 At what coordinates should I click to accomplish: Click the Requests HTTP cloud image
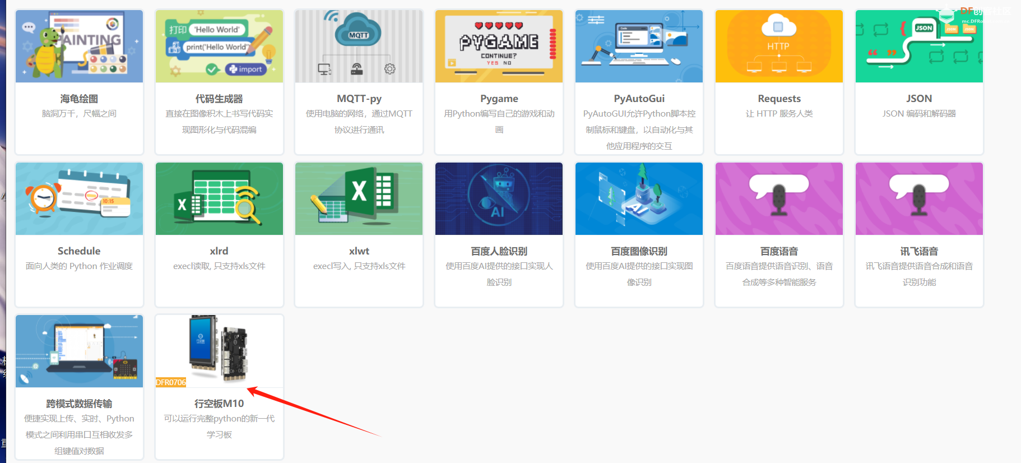tap(779, 46)
